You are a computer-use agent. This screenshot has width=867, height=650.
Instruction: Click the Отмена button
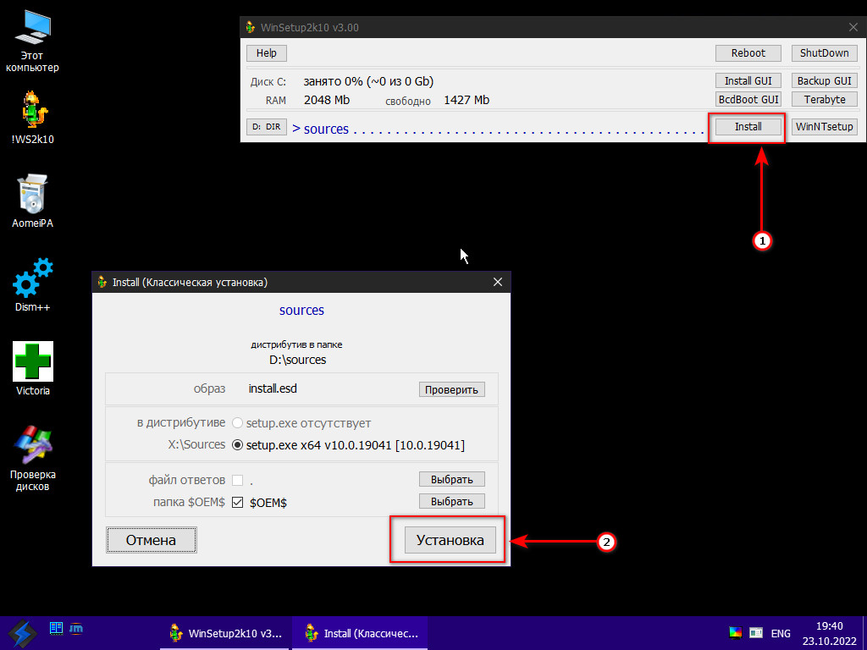(151, 540)
